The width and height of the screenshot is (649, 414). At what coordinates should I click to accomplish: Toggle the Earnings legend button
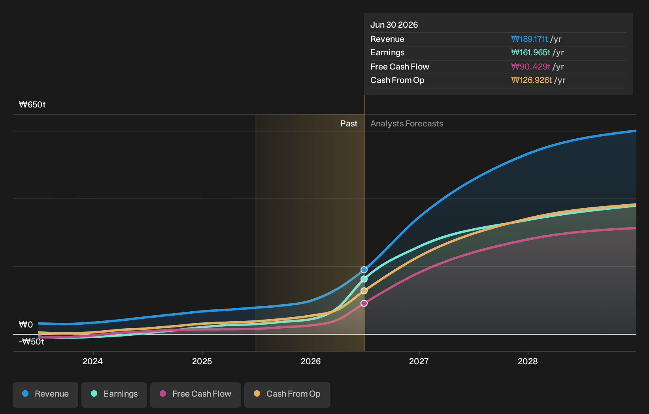[114, 395]
